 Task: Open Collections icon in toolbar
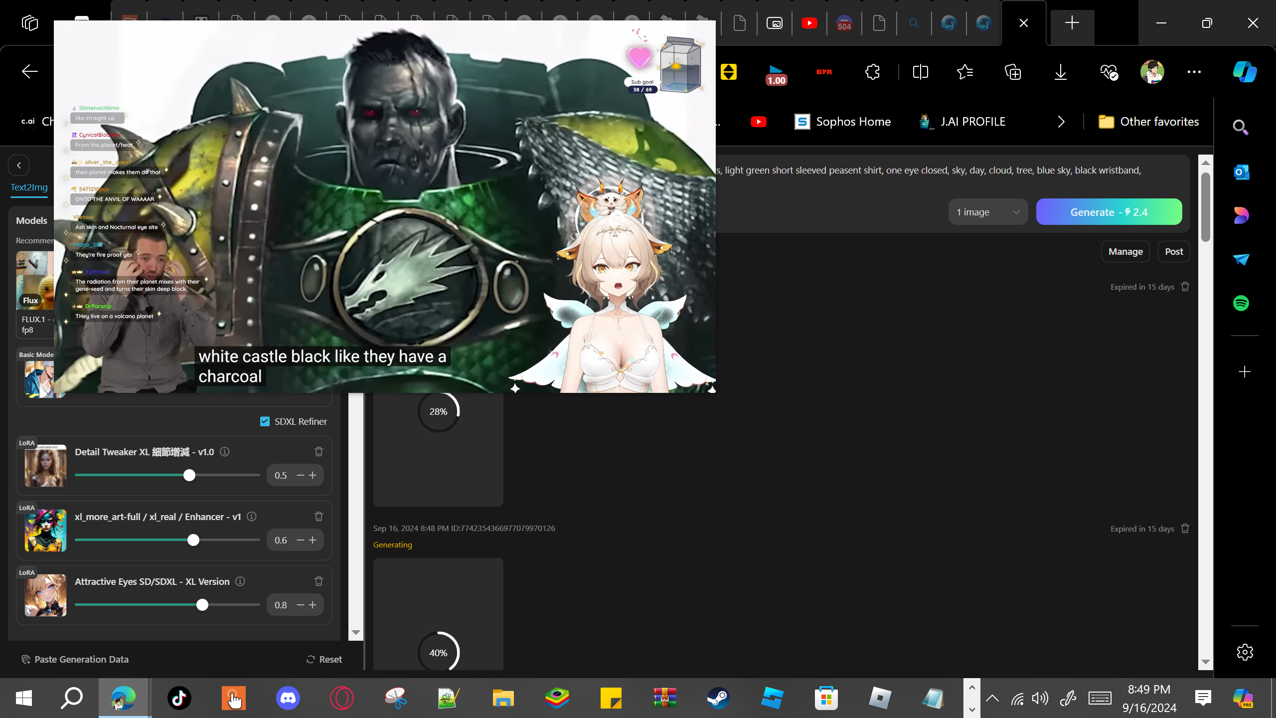coord(1013,72)
